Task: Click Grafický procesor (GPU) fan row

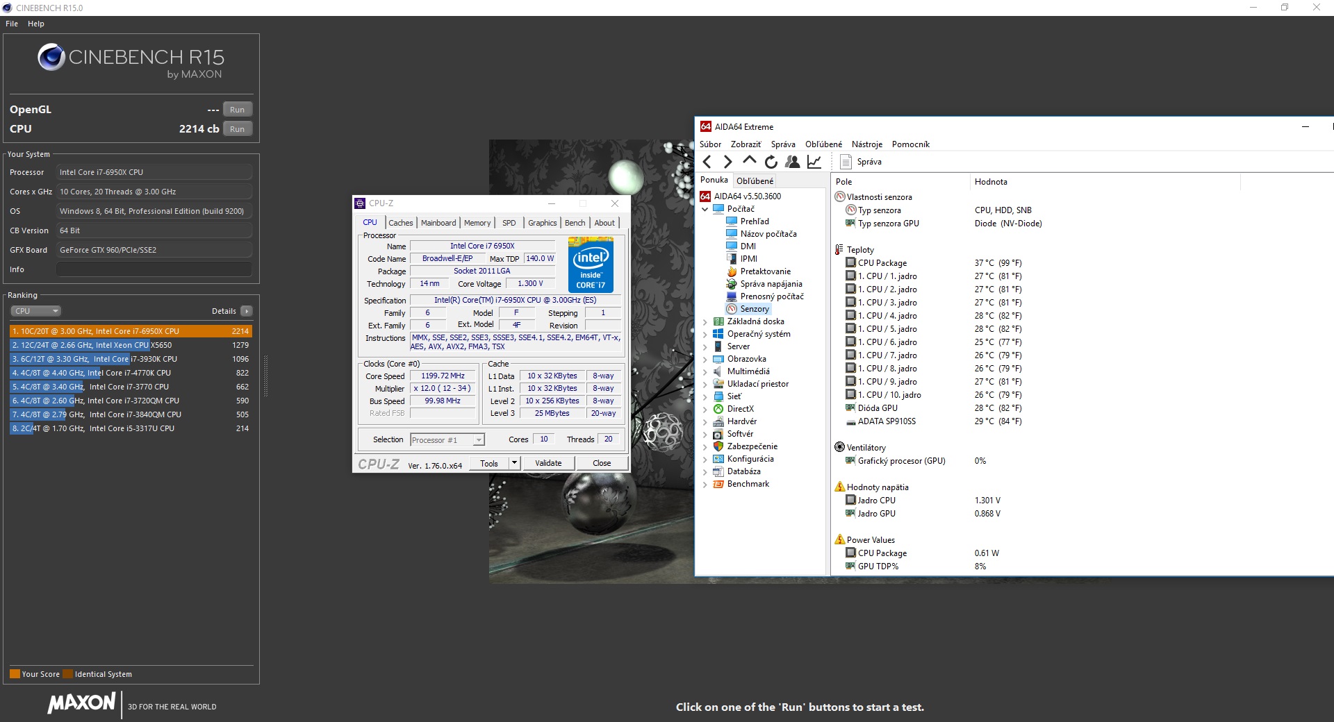Action: tap(916, 461)
